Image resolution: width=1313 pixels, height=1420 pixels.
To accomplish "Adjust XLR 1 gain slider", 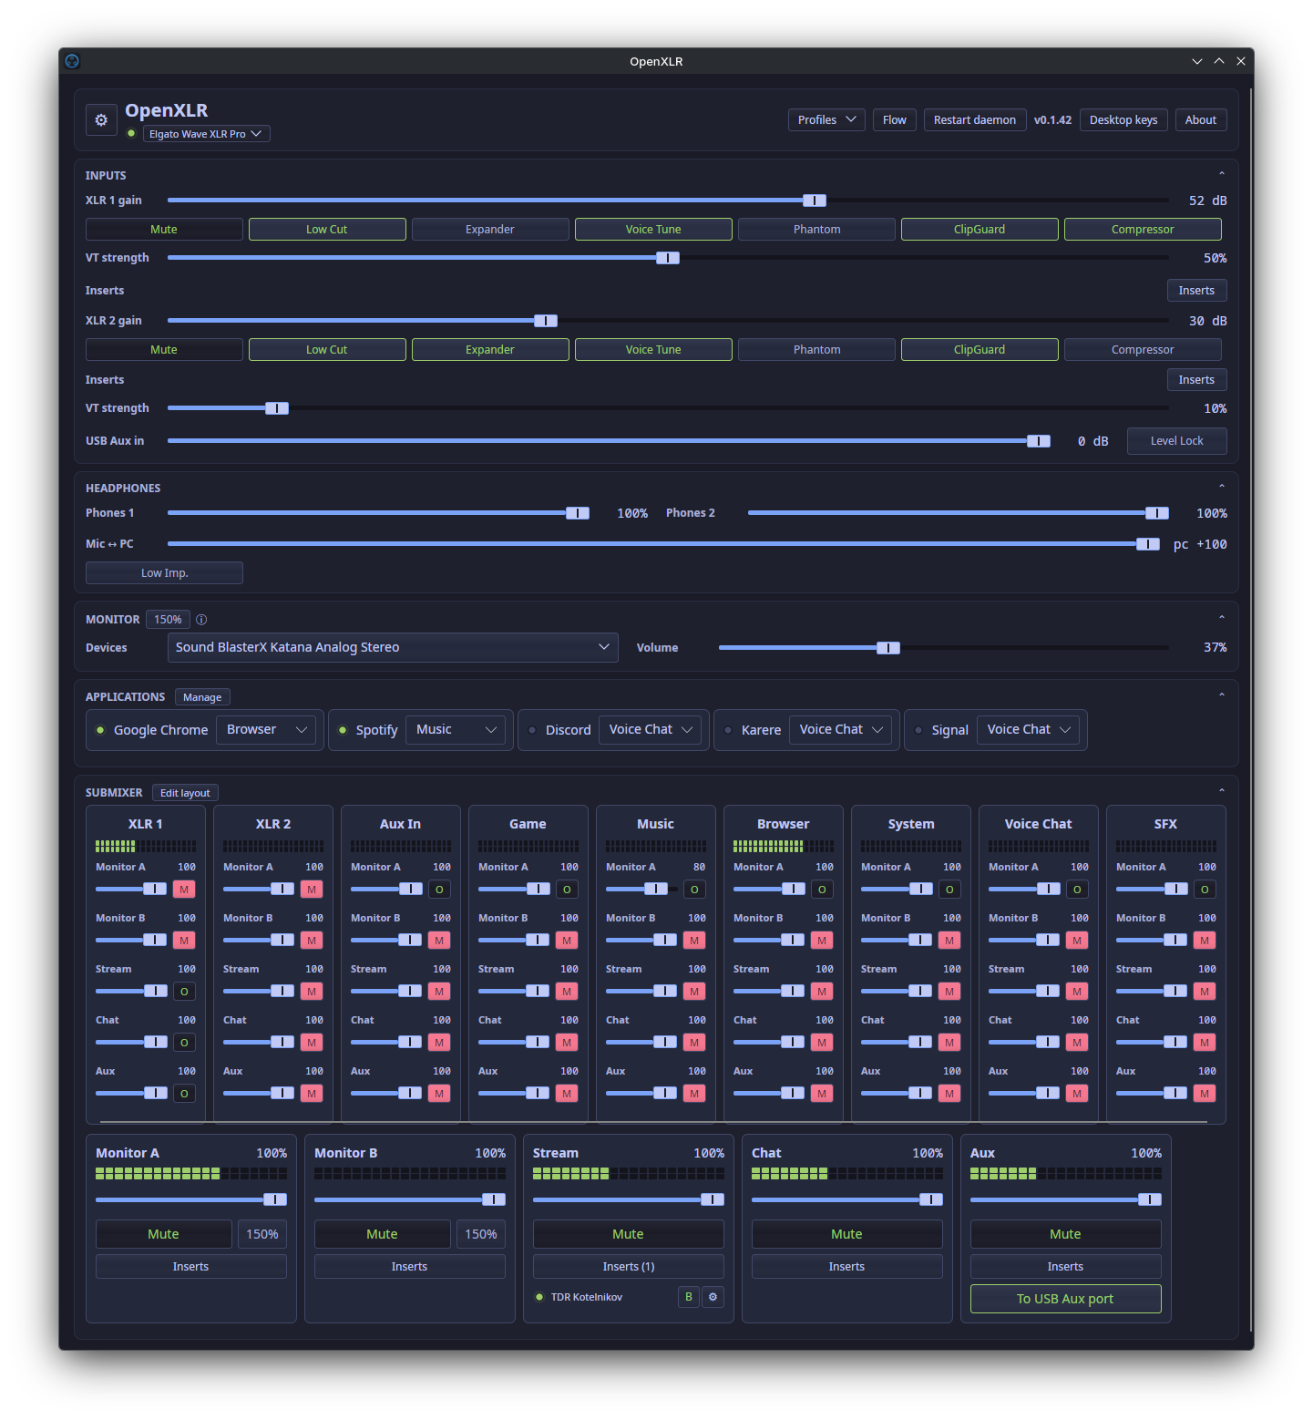I will pyautogui.click(x=668, y=201).
